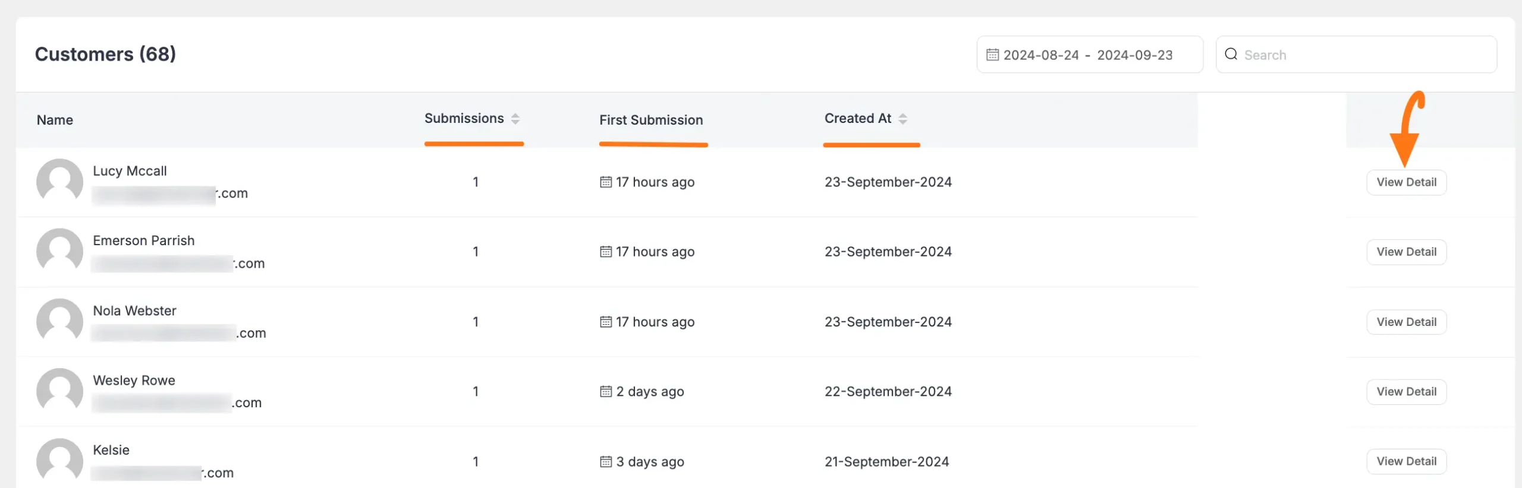Click Lucy Mccall's avatar icon
Image resolution: width=1522 pixels, height=488 pixels.
point(59,181)
